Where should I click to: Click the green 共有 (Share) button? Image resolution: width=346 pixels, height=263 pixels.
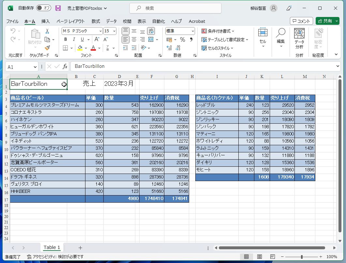click(327, 21)
